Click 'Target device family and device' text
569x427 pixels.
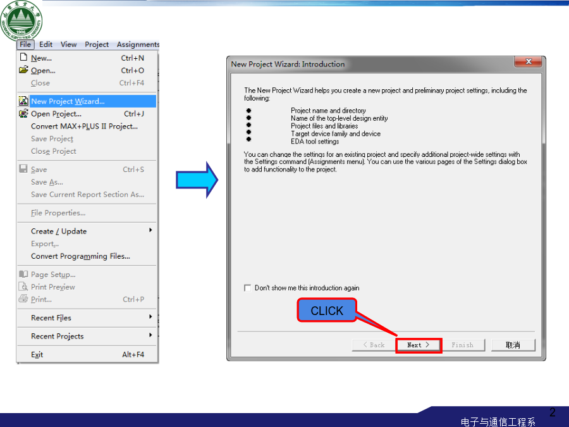pyautogui.click(x=335, y=133)
